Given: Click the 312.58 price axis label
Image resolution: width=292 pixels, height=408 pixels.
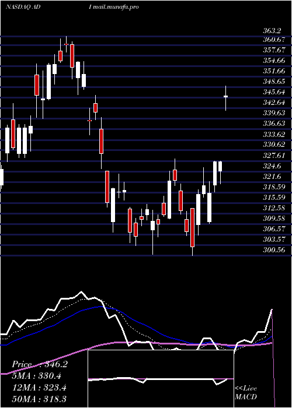Looking at the screenshot, I should pyautogui.click(x=273, y=208).
